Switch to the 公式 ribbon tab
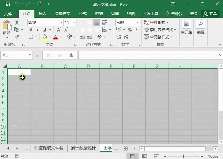The width and height of the screenshot is (223, 159). [x=83, y=14]
